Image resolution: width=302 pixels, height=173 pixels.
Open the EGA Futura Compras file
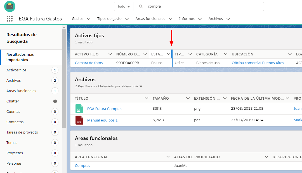pos(105,109)
